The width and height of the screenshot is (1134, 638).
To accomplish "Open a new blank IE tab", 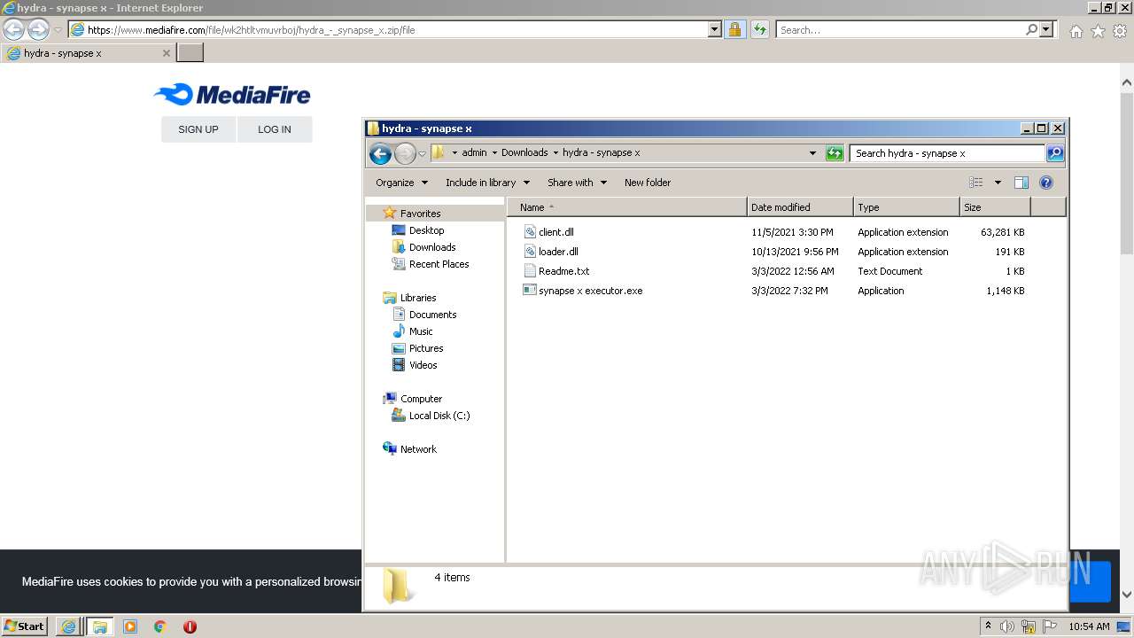I will pyautogui.click(x=190, y=53).
